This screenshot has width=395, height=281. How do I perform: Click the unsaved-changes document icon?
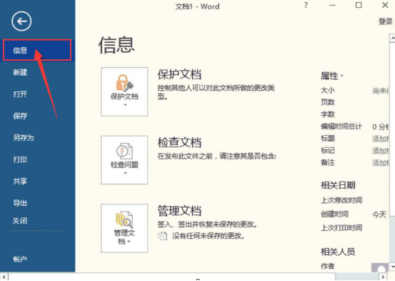click(x=162, y=236)
